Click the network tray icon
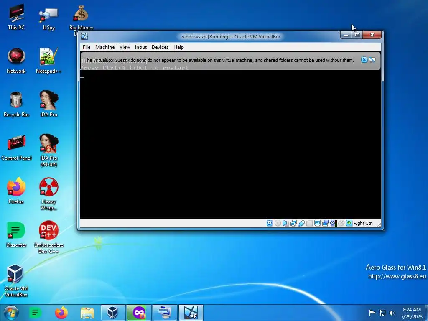Screen dimensions: 428x321 (382, 313)
